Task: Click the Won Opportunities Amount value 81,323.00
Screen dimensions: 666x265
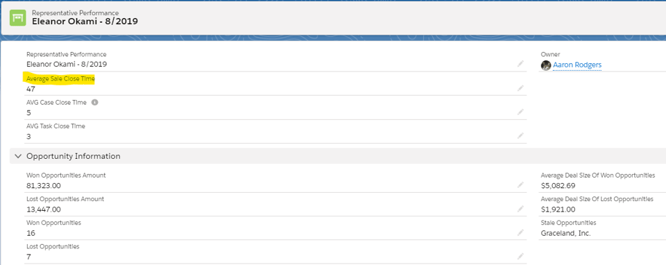Action: pos(44,186)
